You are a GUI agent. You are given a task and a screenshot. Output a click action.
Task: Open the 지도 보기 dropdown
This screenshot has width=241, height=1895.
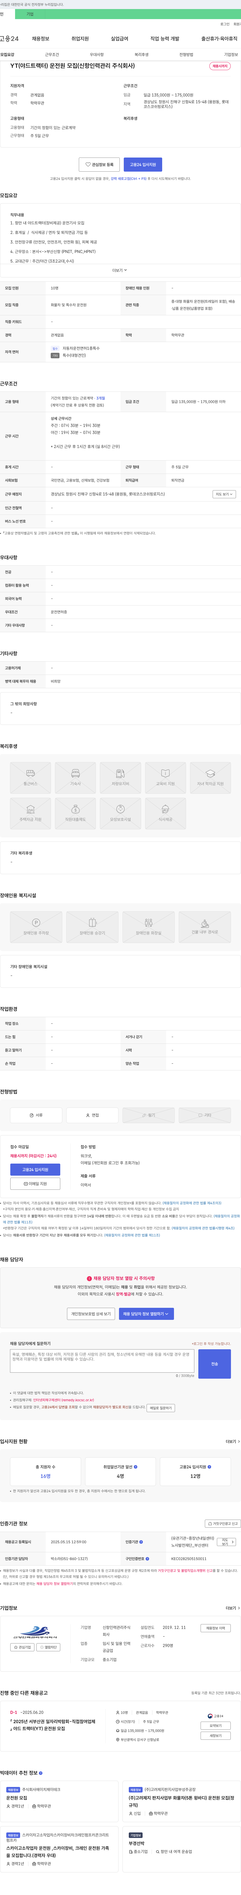pos(224,494)
